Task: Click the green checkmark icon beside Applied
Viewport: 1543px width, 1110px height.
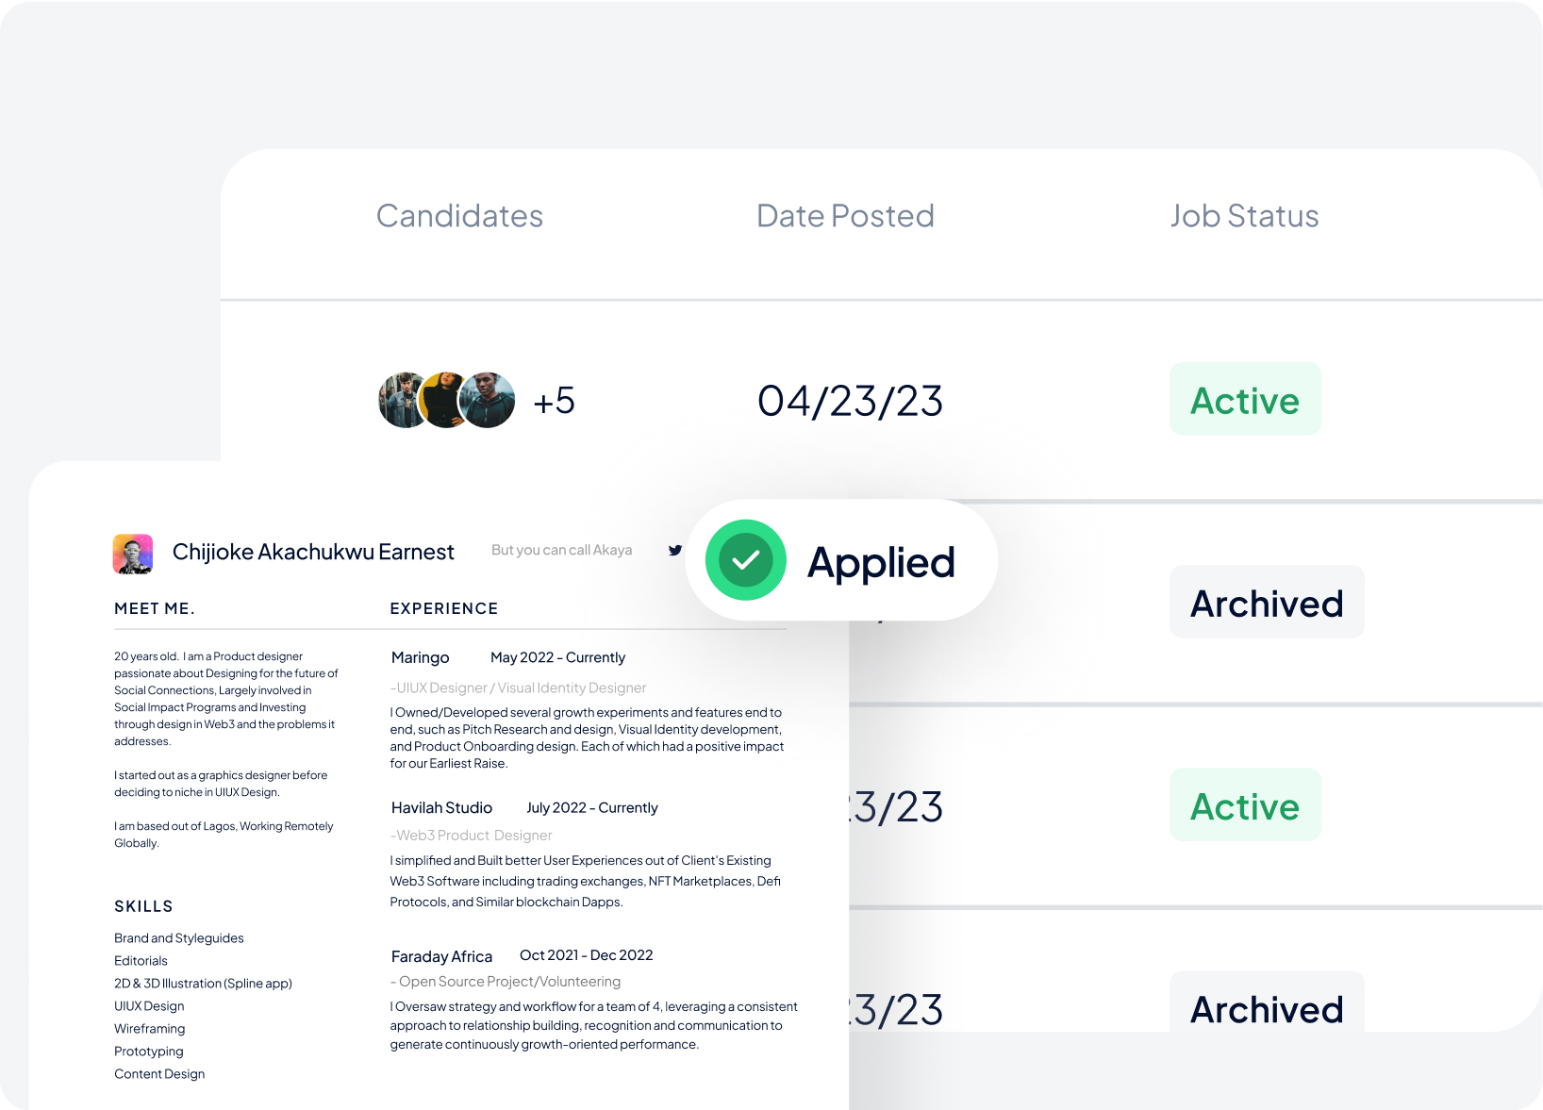Action: point(745,560)
